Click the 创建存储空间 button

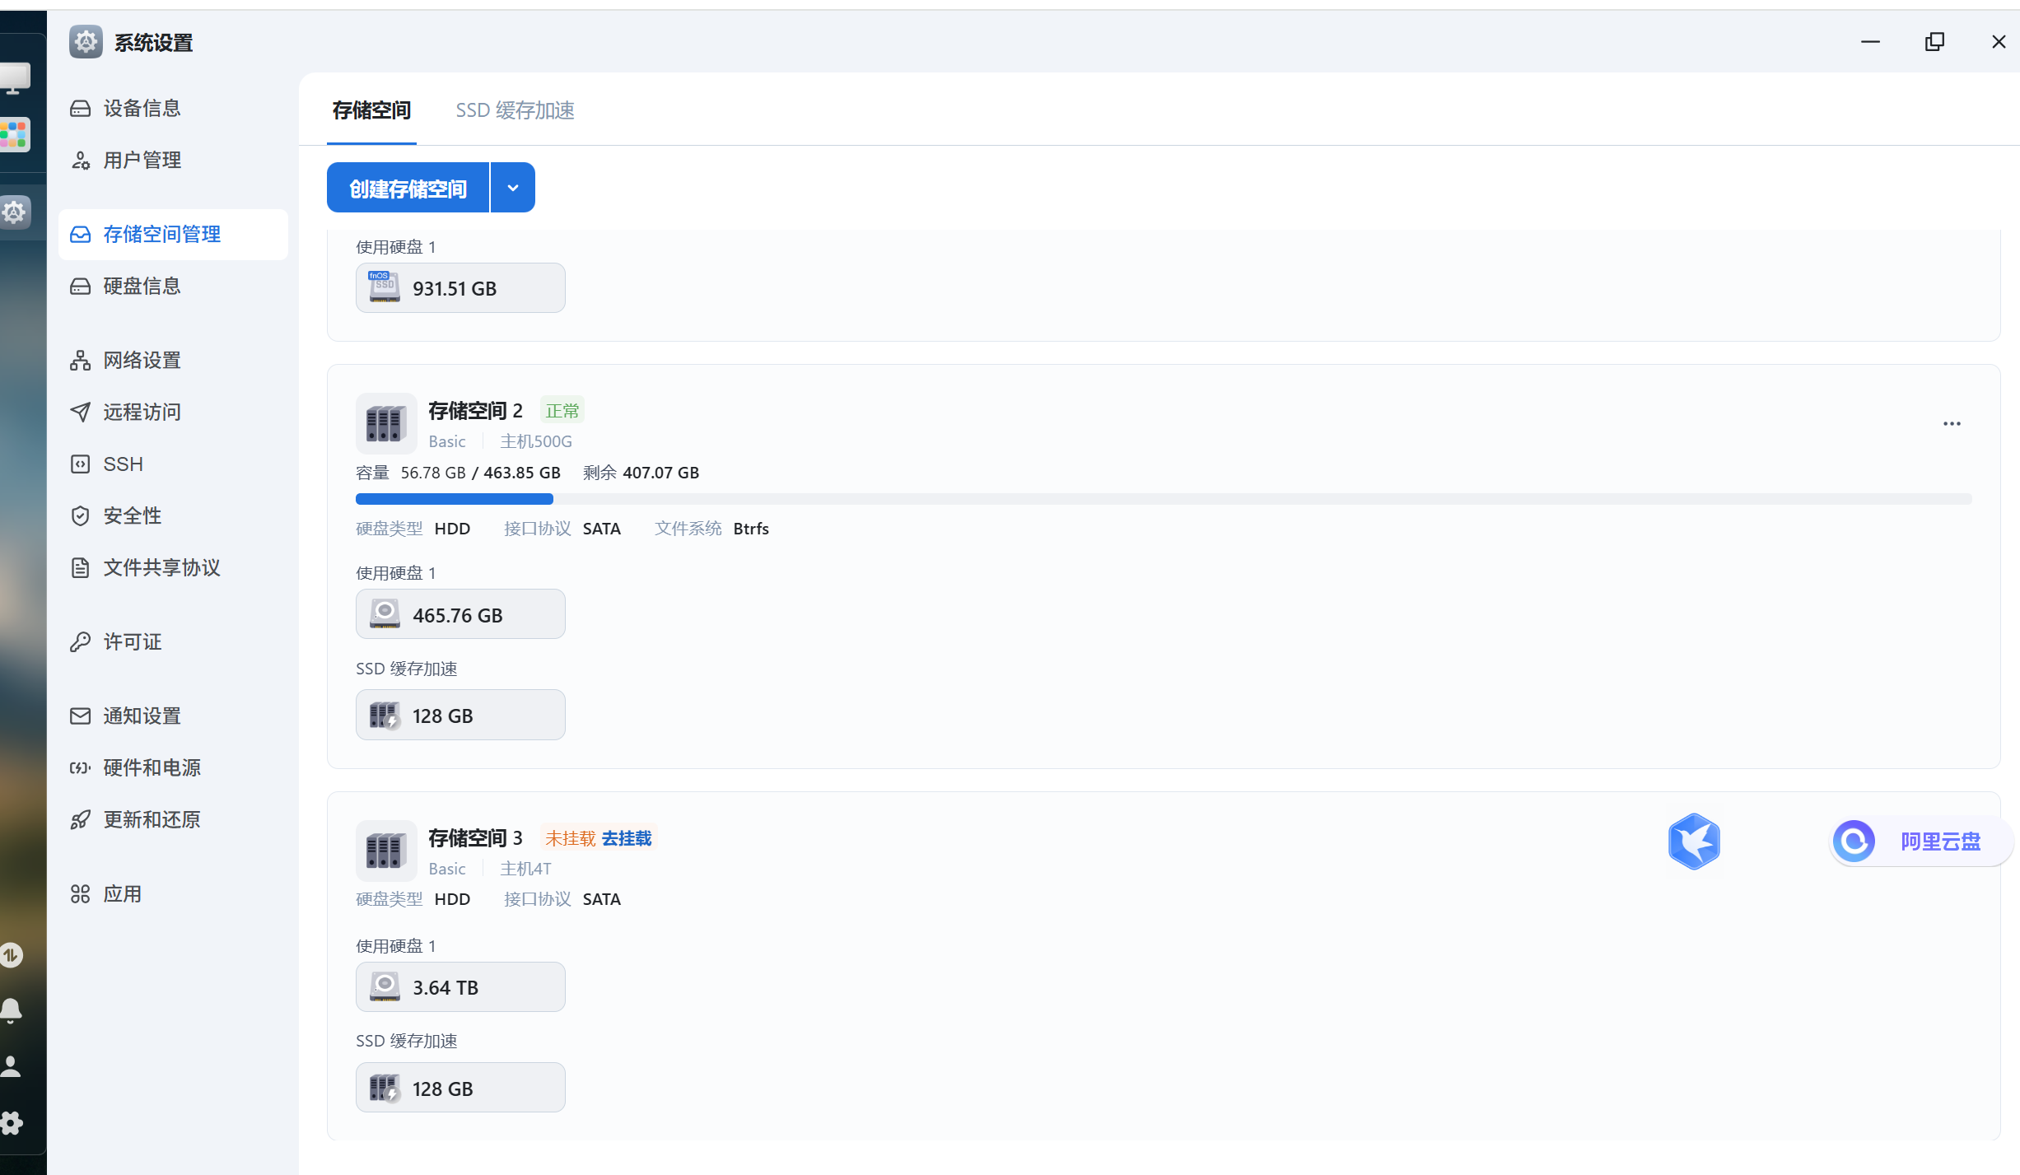tap(408, 188)
